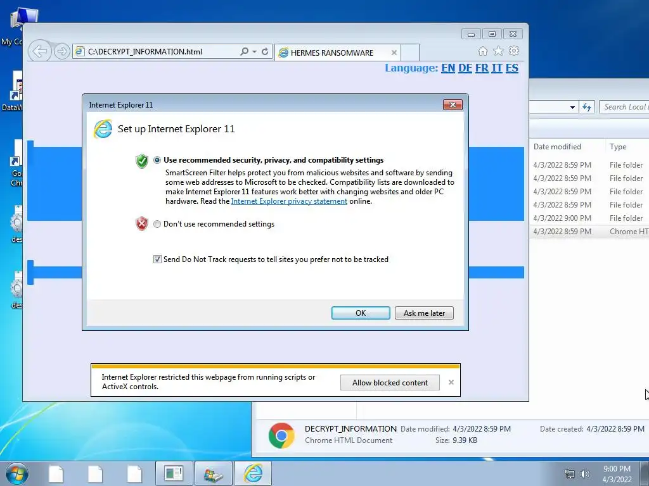Switch page language to DE
649x486 pixels.
pyautogui.click(x=465, y=68)
